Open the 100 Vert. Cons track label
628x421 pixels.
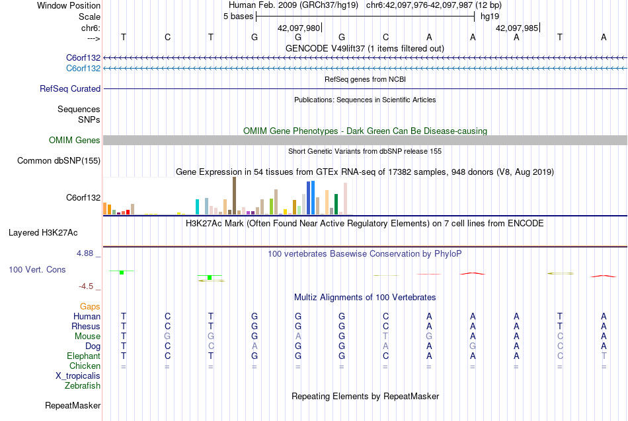click(x=37, y=269)
